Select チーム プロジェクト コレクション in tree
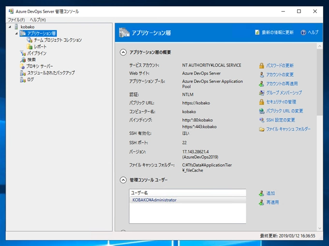 (58, 40)
